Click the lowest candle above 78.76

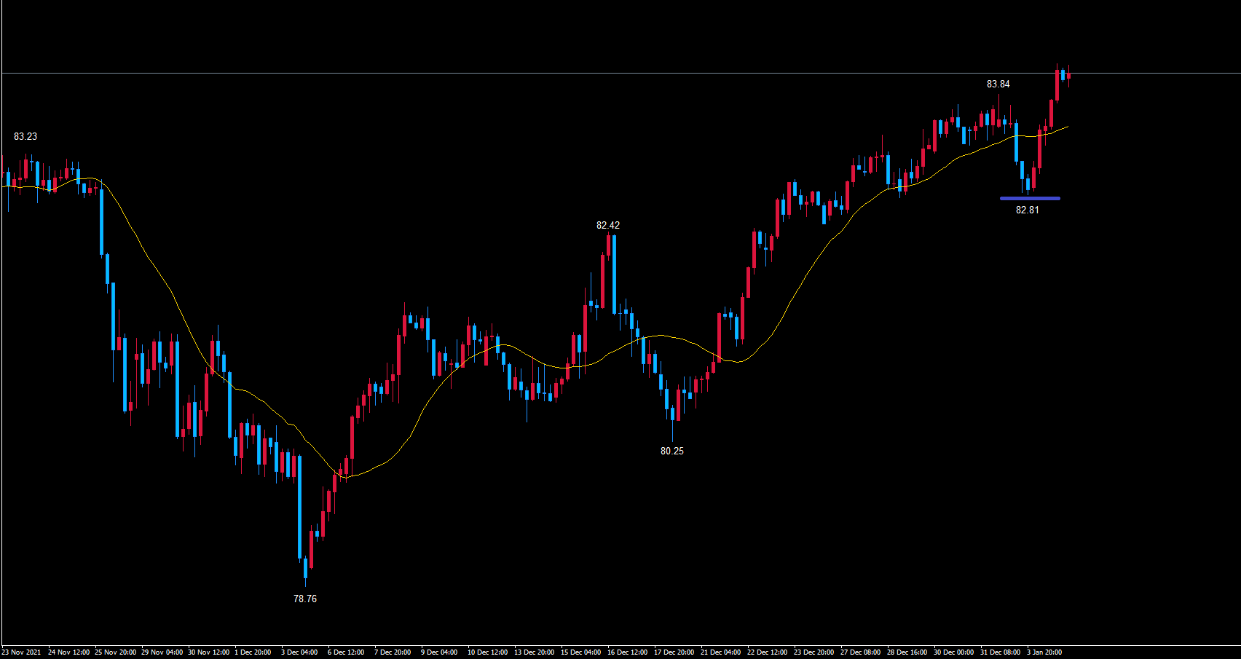pos(305,568)
